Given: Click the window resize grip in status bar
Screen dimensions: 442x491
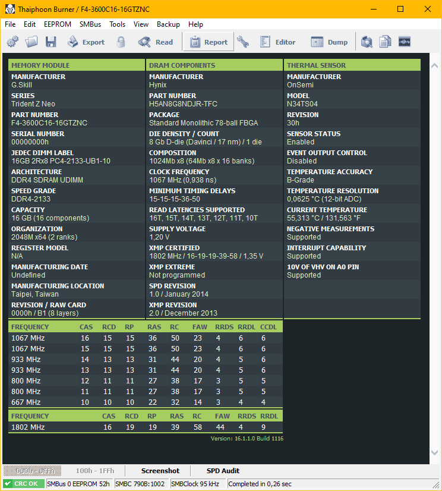Looking at the screenshot, I should pos(436,484).
